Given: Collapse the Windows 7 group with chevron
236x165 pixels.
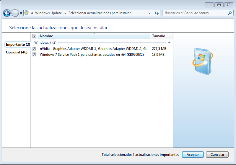Looking at the screenshot, I should 169,43.
